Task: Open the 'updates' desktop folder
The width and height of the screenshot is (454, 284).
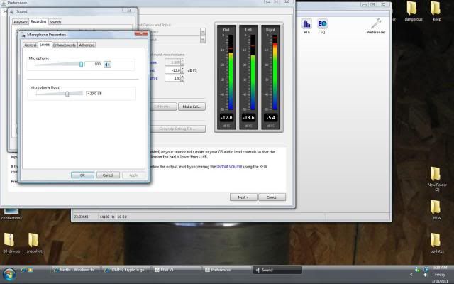Action: pyautogui.click(x=437, y=243)
